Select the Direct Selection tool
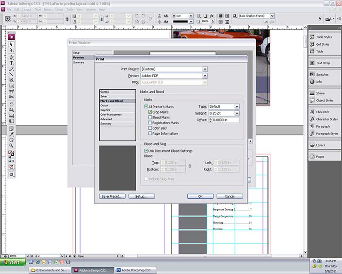This screenshot has width=342, height=274. tap(11, 51)
